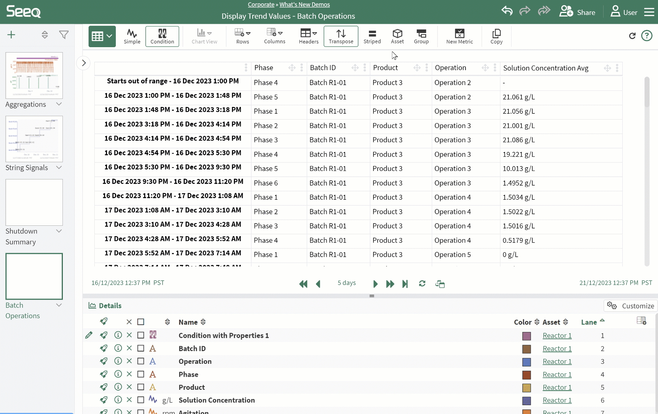Expand the Headers dropdown menu
The width and height of the screenshot is (658, 414).
308,36
